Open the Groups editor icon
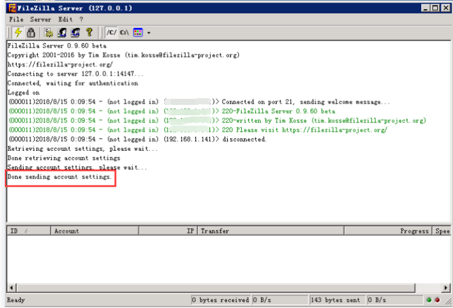 [76, 32]
